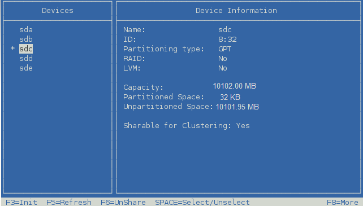Click the Sharable for Clustering Yes value
Image resolution: width=363 pixels, height=206 pixels.
243,126
